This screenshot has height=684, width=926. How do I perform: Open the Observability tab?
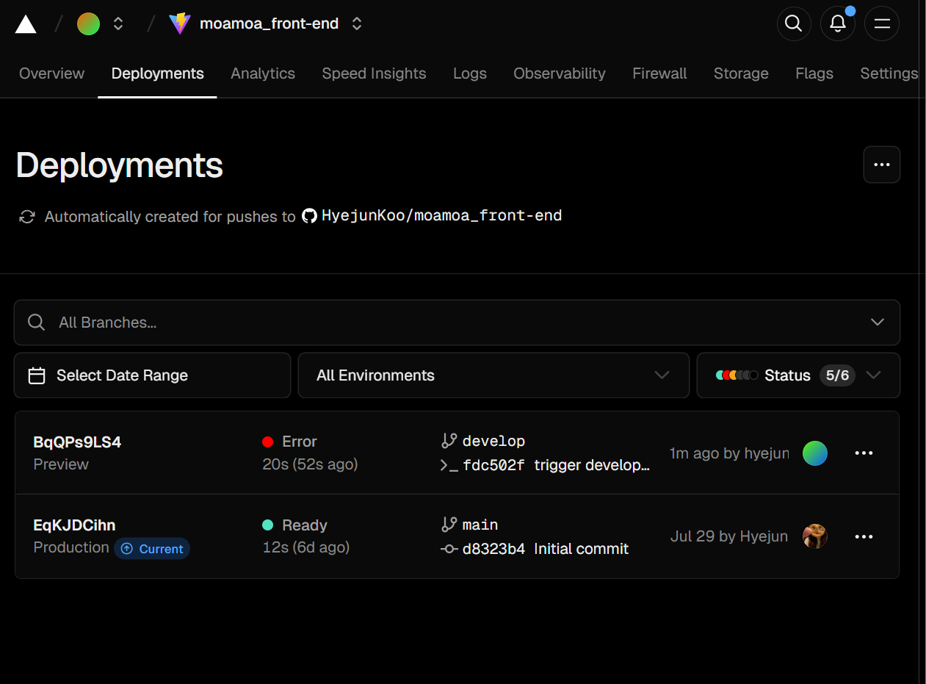560,73
